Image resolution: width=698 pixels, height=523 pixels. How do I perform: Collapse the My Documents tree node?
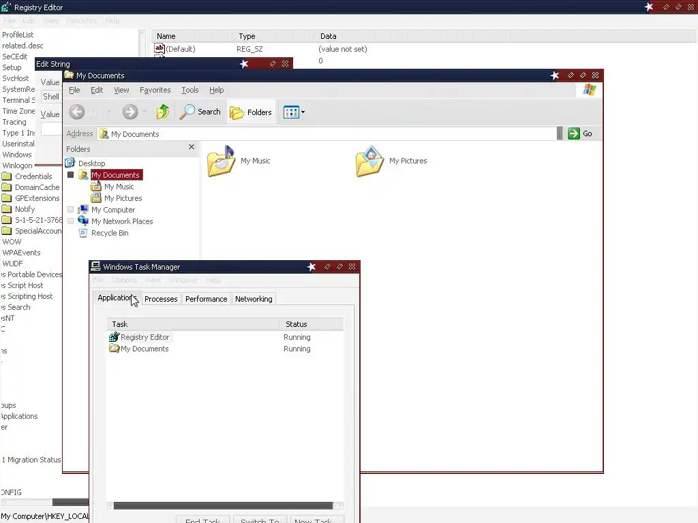[x=70, y=175]
